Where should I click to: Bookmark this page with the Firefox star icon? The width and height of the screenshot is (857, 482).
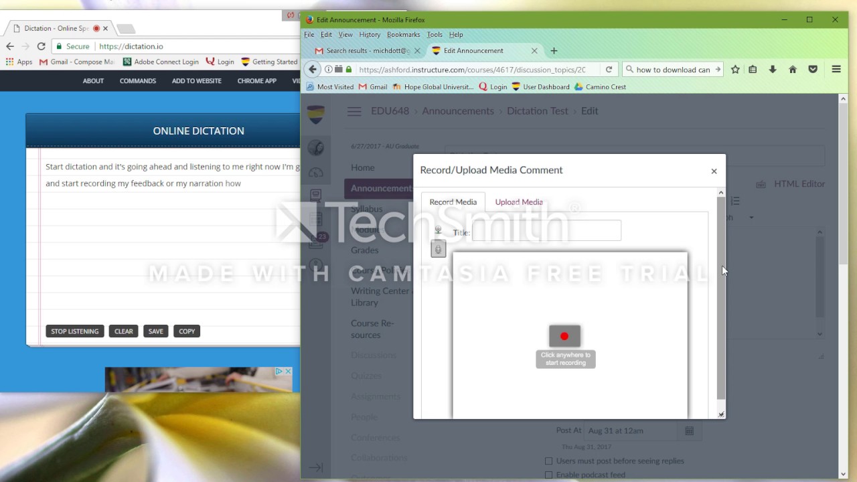tap(735, 69)
